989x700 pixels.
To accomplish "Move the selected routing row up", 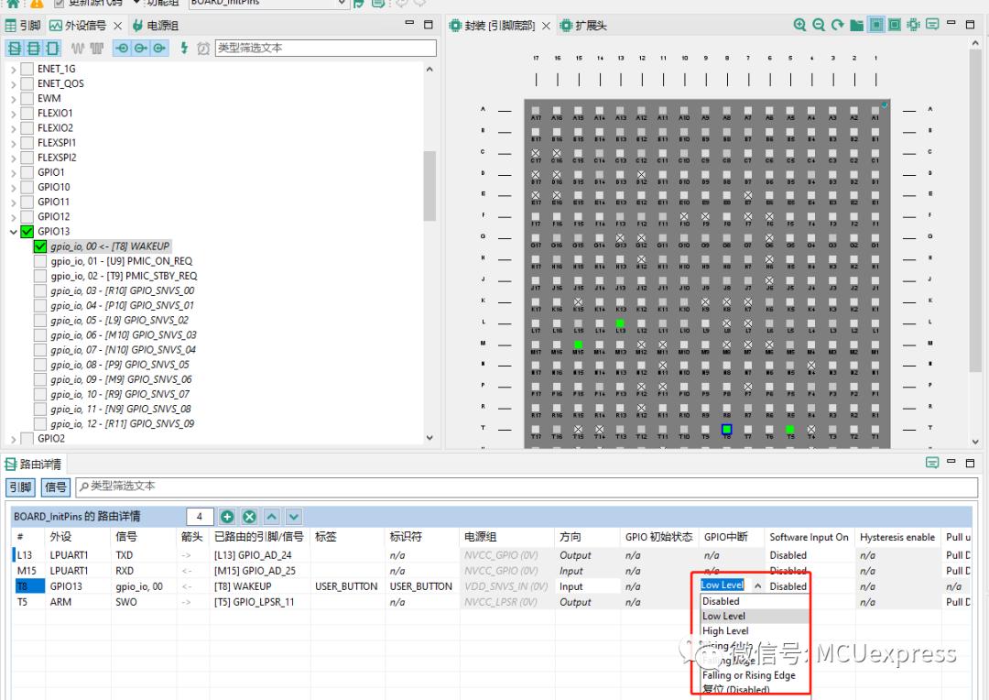I will (x=272, y=517).
